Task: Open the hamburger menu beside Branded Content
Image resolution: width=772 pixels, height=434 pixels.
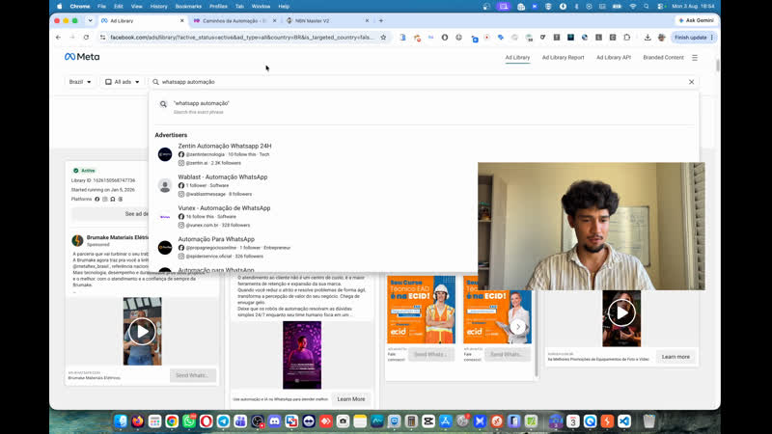Action: [x=695, y=58]
